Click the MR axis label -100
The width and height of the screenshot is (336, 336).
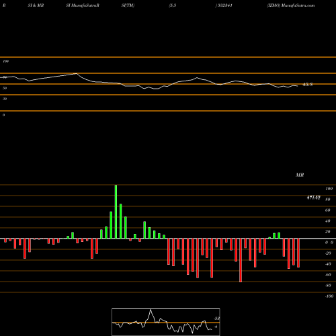tap(329, 296)
